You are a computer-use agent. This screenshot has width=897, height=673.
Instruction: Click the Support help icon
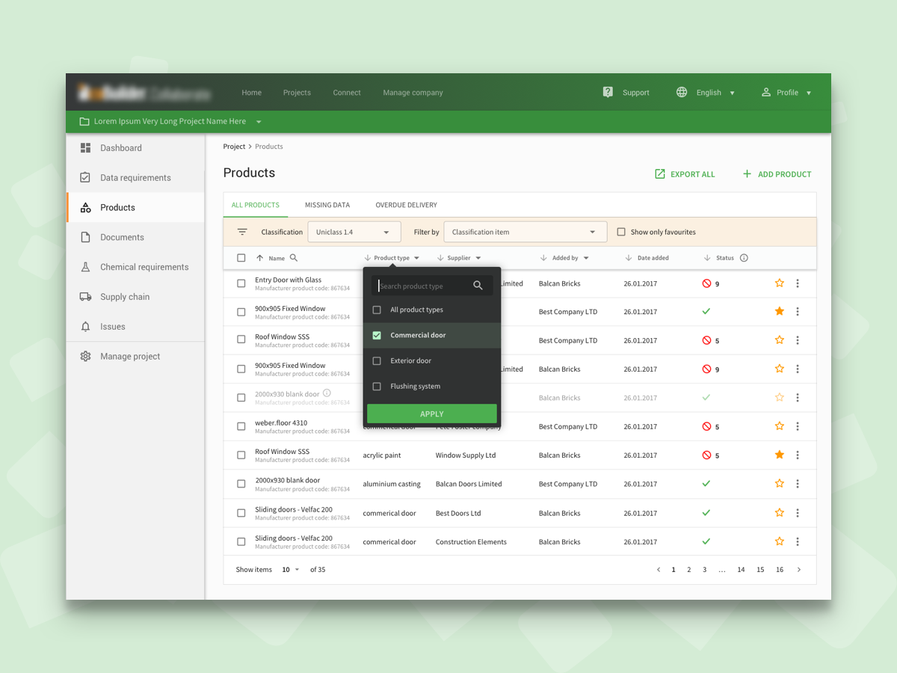coord(608,92)
